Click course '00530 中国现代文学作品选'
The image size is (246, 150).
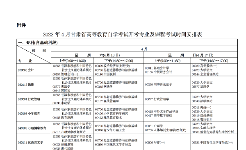pyautogui.click(x=113, y=145)
